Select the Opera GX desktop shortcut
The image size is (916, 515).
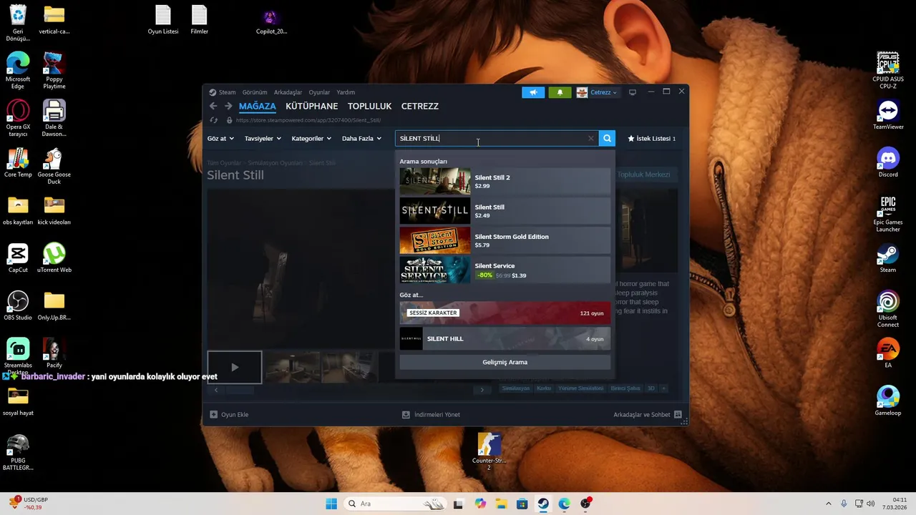tap(18, 118)
